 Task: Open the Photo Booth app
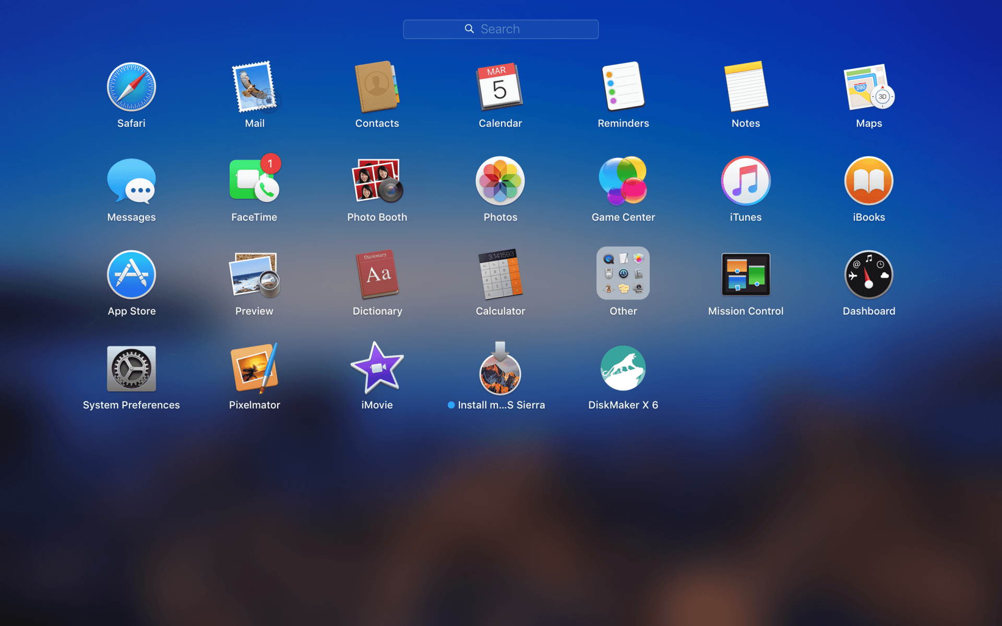[x=377, y=181]
